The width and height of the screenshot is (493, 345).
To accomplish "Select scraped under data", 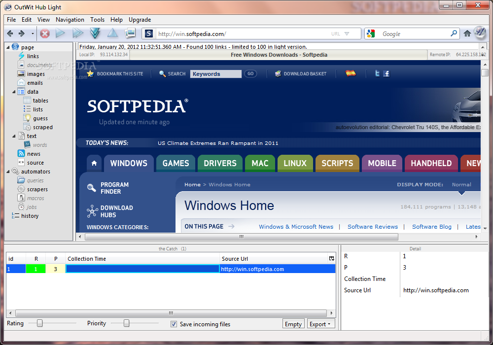I will click(42, 127).
